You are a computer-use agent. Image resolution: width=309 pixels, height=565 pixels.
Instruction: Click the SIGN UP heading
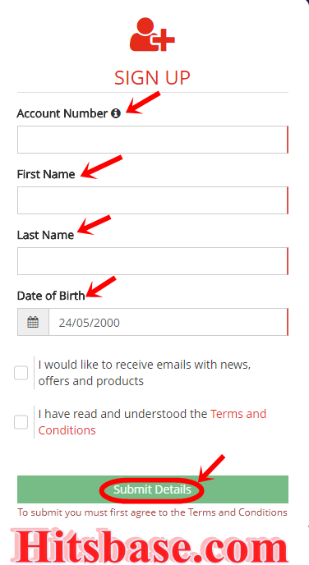(x=152, y=78)
